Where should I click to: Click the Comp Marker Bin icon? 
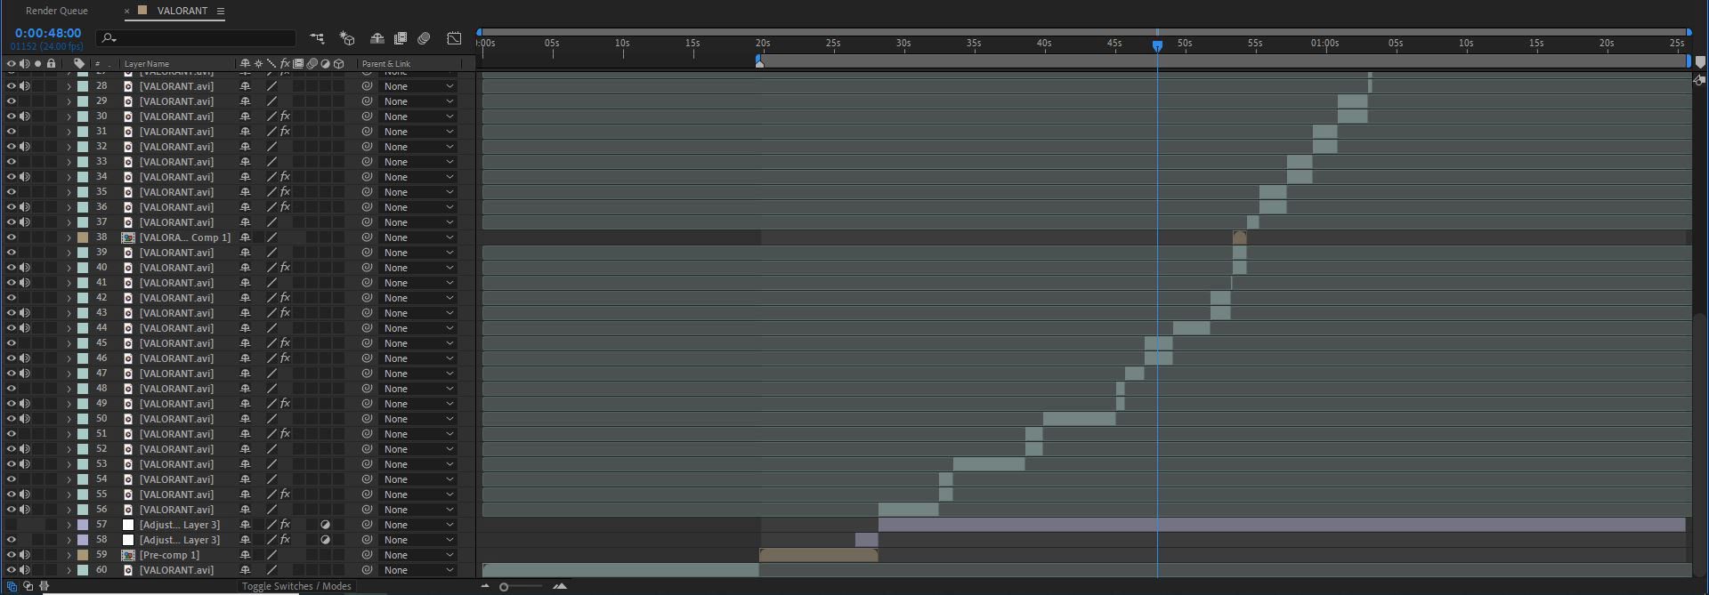coord(1700,62)
